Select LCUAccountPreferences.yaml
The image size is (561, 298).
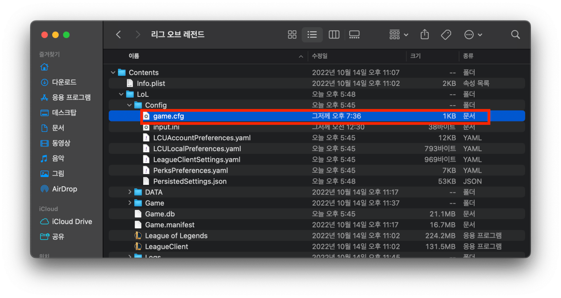tap(317, 138)
